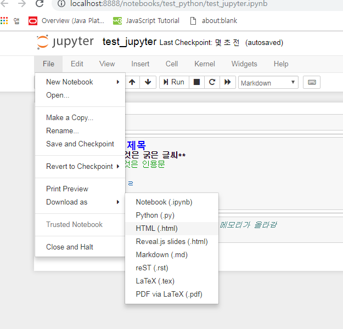Restart kernel and rerun all with fast-forward icon
Viewport: 343px width, 329px height.
coord(228,82)
